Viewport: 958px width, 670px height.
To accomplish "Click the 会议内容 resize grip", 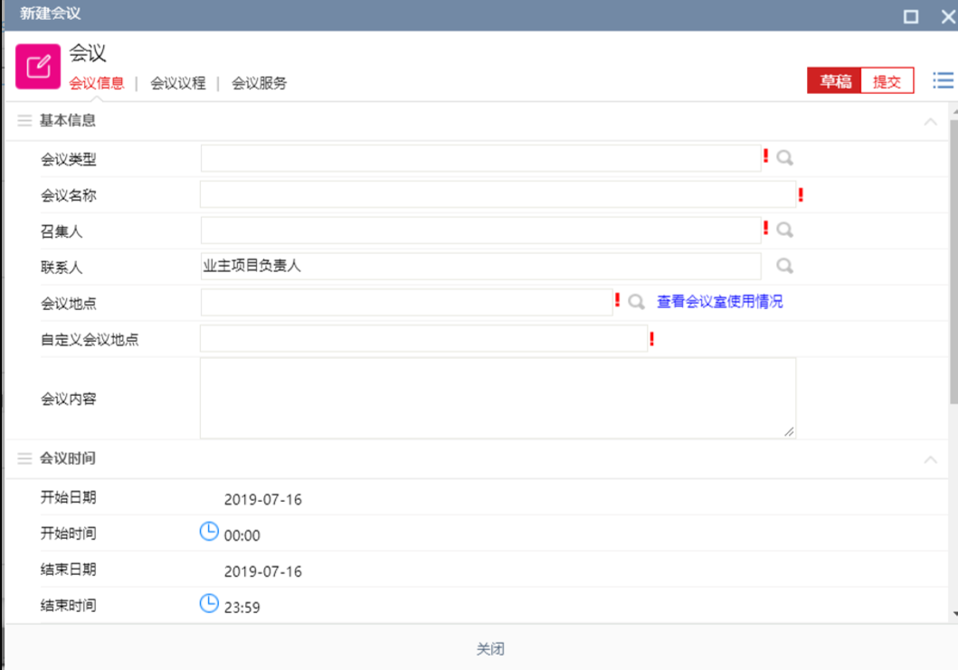I will pyautogui.click(x=790, y=432).
